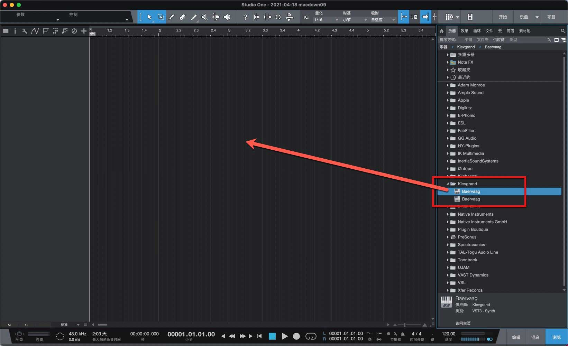Open the track list icon
The width and height of the screenshot is (568, 346).
(6, 31)
